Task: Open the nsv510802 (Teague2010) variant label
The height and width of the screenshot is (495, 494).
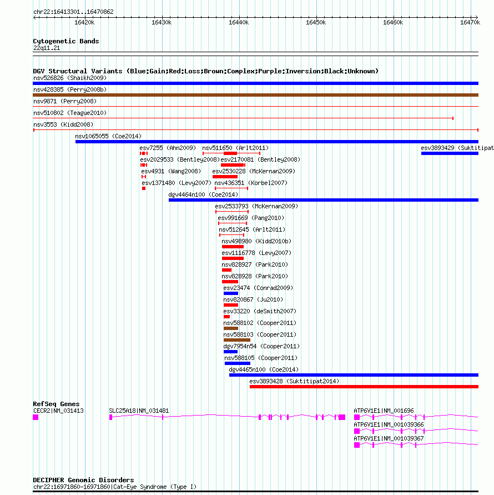Action: (70, 113)
